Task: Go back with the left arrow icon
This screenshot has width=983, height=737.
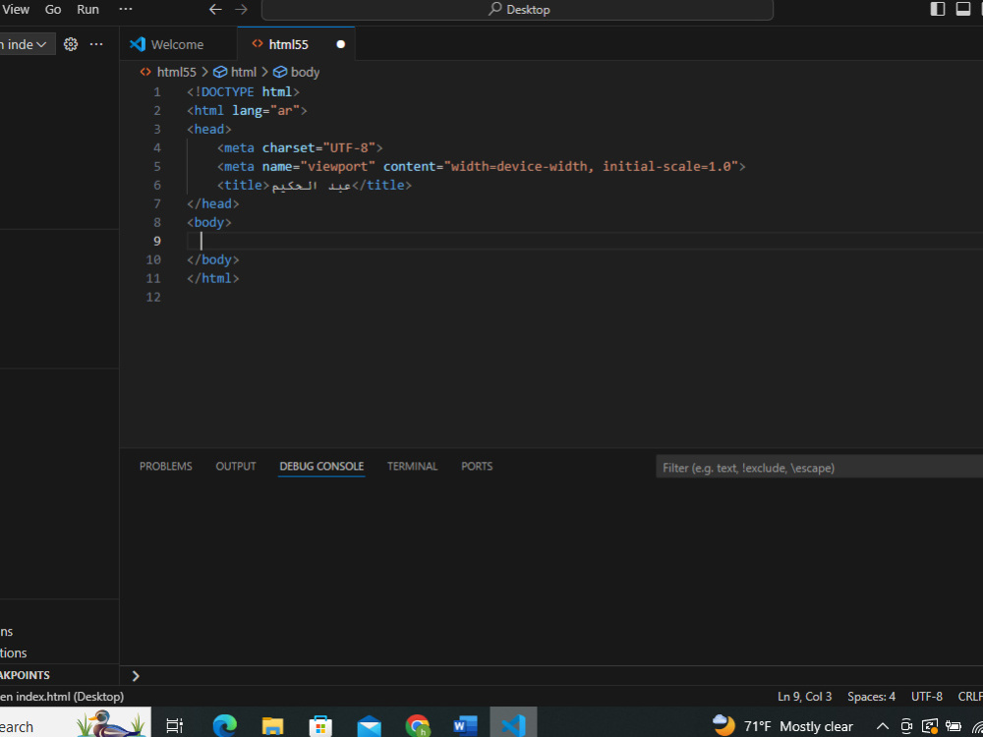Action: pyautogui.click(x=215, y=10)
